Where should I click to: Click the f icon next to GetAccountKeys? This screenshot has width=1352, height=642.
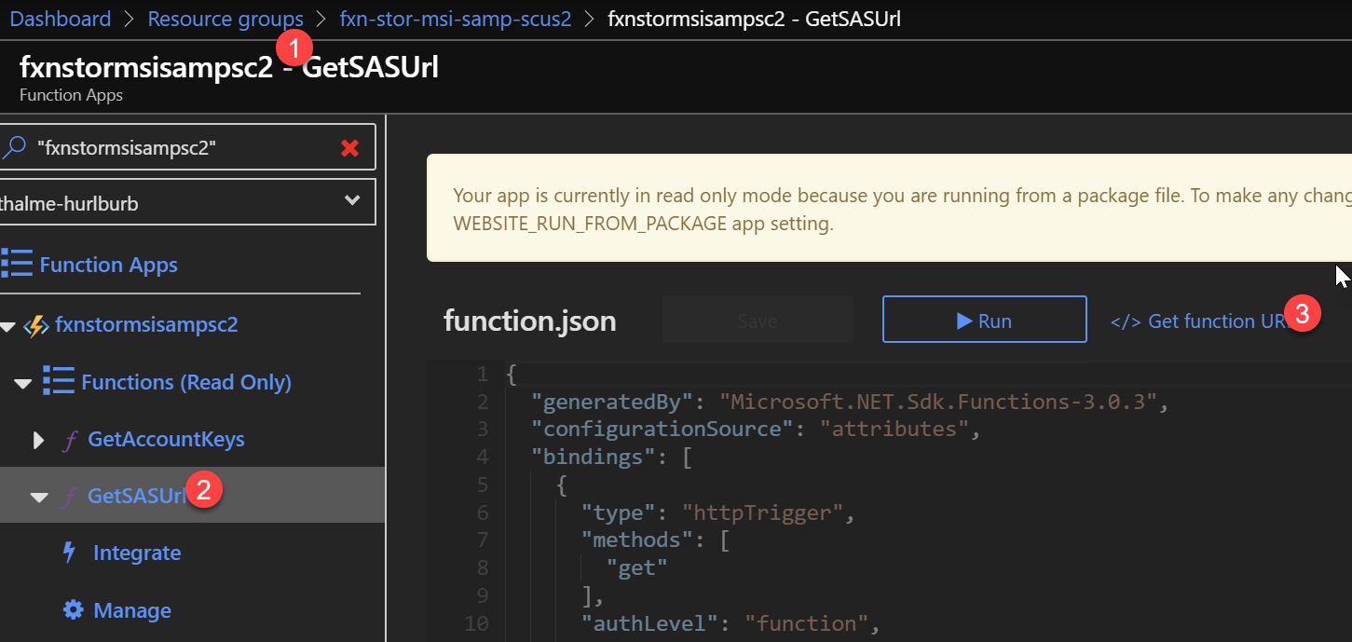click(x=69, y=440)
